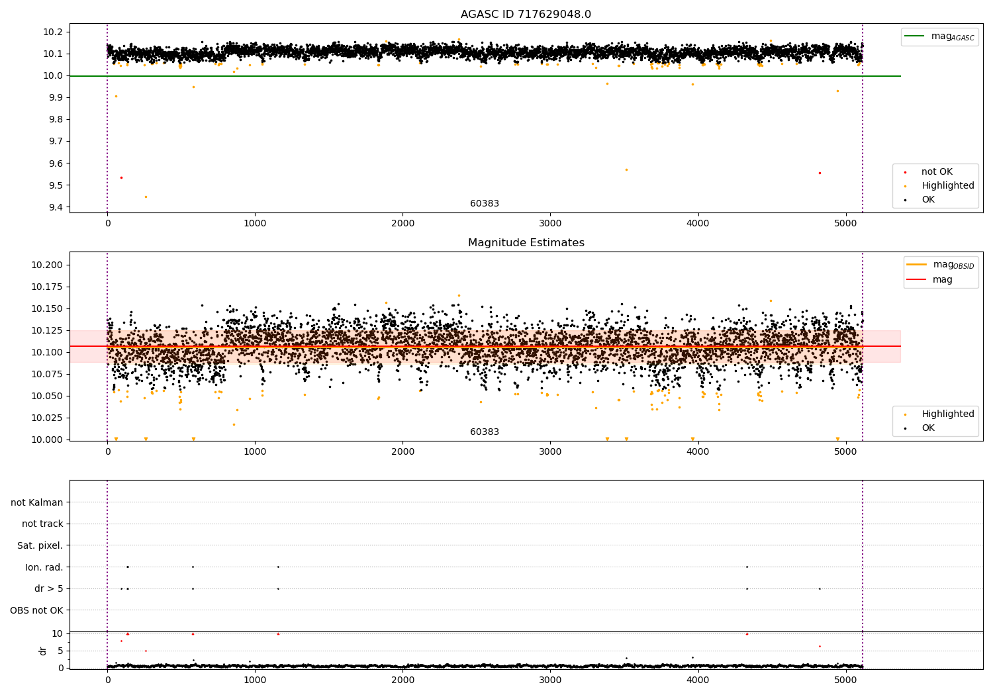The image size is (993, 695).
Task: Click the 9.8 y-axis tick label
Action: click(x=56, y=120)
